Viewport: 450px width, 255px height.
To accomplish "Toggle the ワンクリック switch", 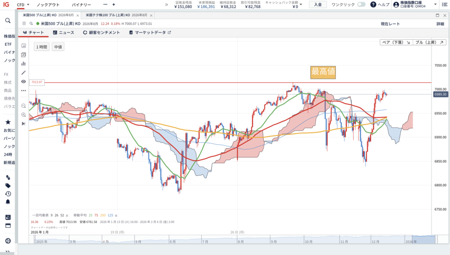I will pos(361,4).
